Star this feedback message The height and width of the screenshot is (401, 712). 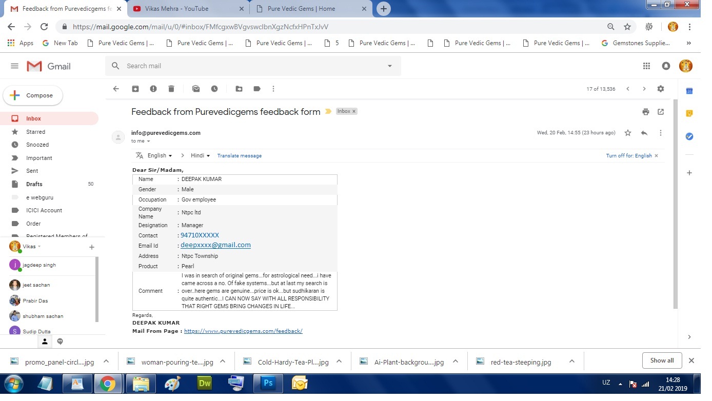627,133
